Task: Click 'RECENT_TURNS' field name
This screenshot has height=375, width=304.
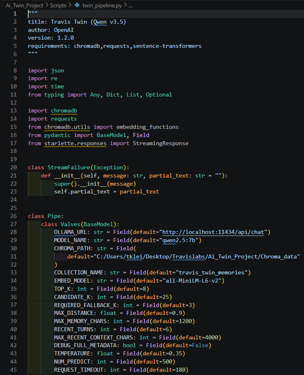Action: (74, 329)
